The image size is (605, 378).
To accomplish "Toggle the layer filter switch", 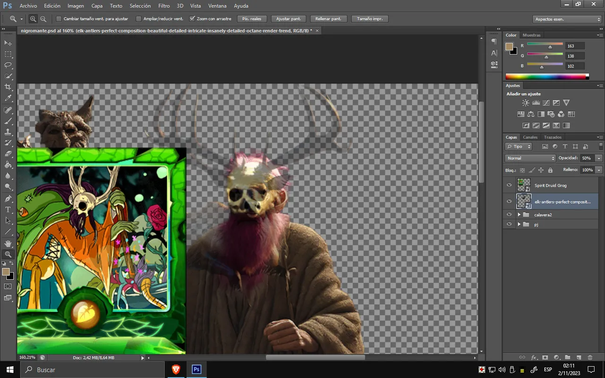I will pyautogui.click(x=601, y=146).
